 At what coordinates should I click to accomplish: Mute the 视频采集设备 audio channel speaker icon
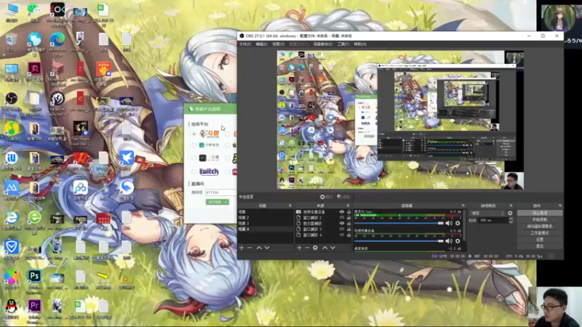click(x=449, y=241)
